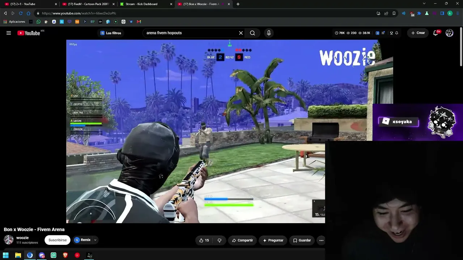
Task: Open the flask extension icon
Action: click(427, 13)
